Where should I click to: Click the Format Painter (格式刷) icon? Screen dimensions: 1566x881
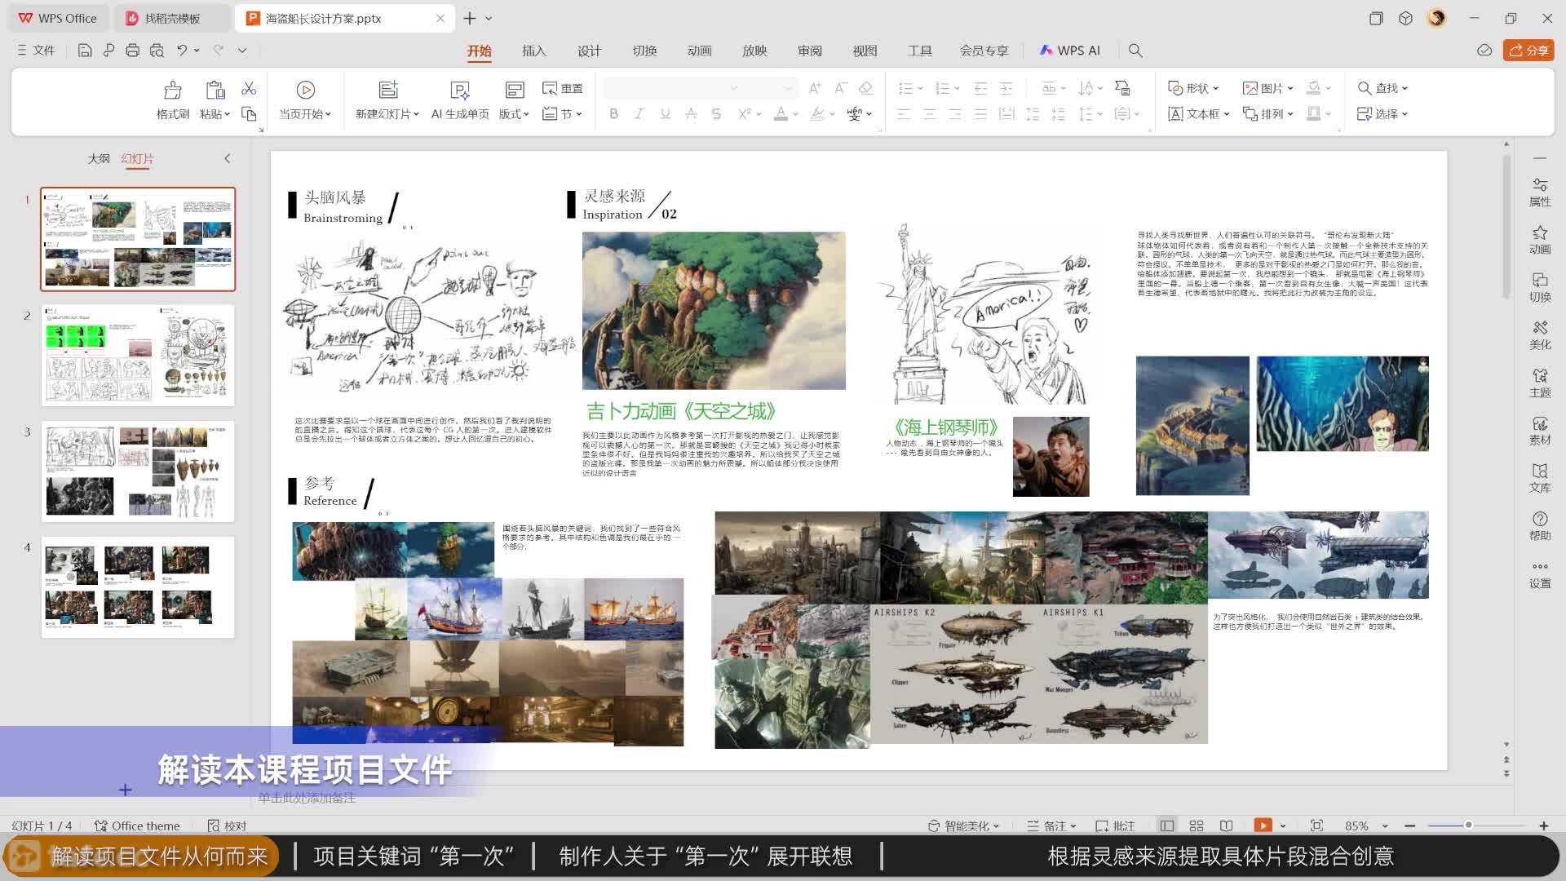173,91
